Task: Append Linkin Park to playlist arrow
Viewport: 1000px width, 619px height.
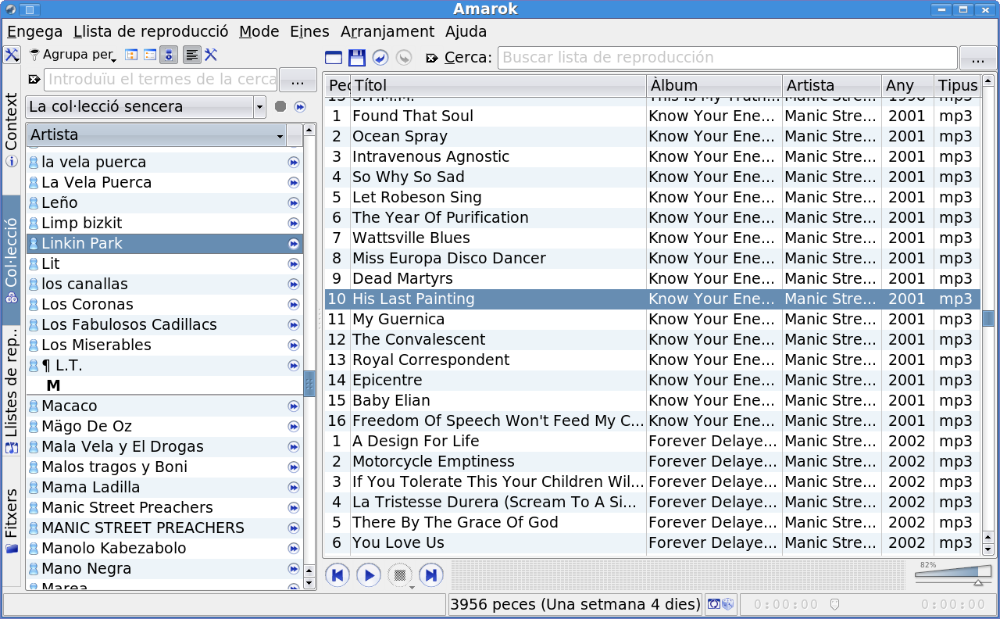Action: point(294,244)
